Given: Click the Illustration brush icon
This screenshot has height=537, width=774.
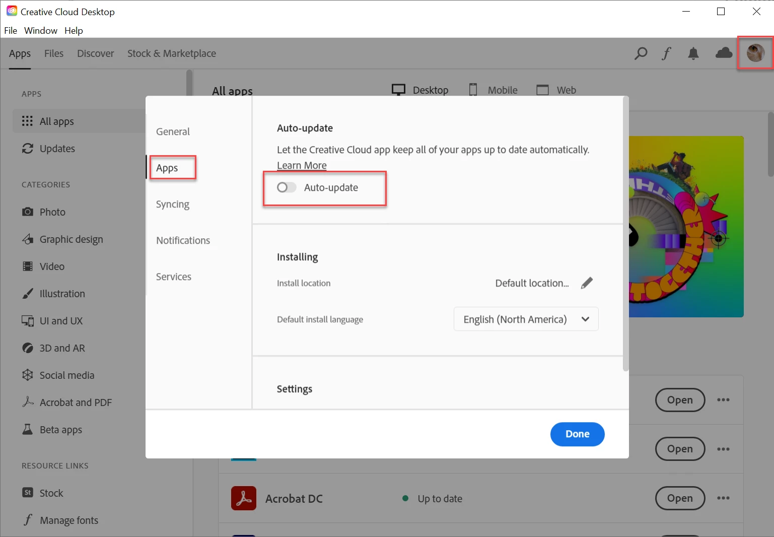Looking at the screenshot, I should [28, 293].
